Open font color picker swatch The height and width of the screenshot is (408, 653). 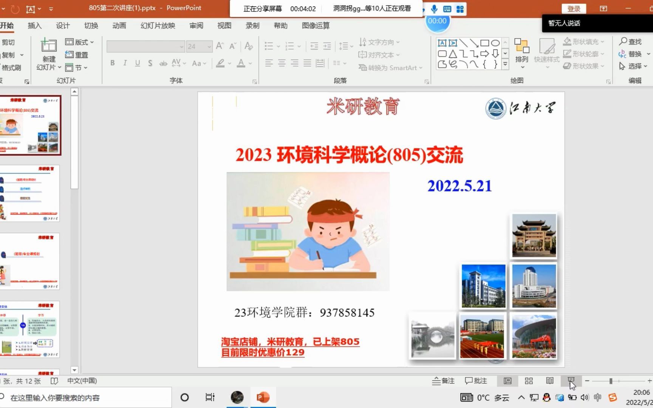tap(241, 63)
